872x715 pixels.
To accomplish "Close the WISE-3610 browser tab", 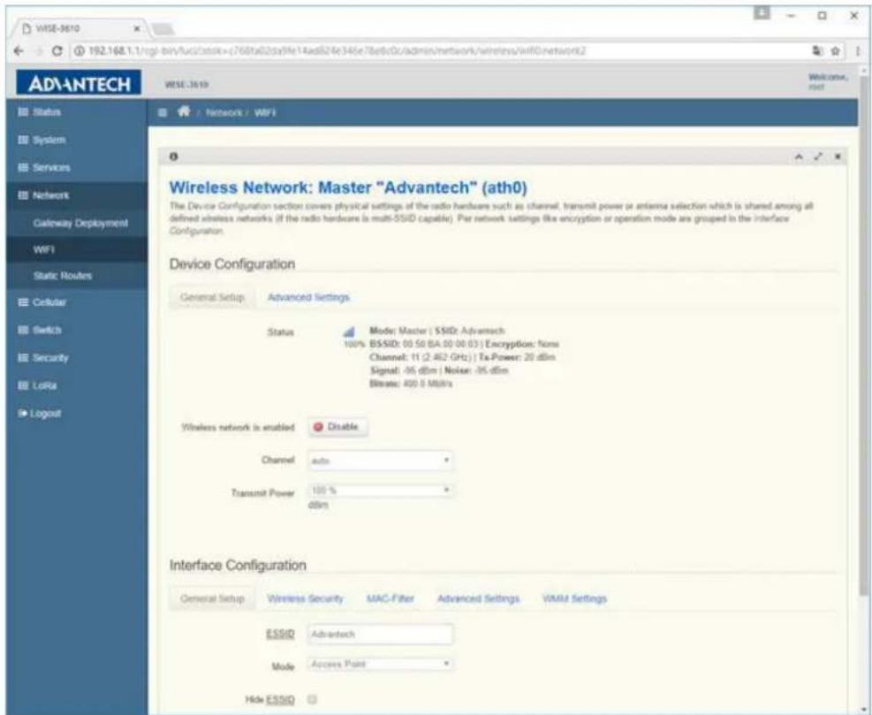I will [137, 28].
